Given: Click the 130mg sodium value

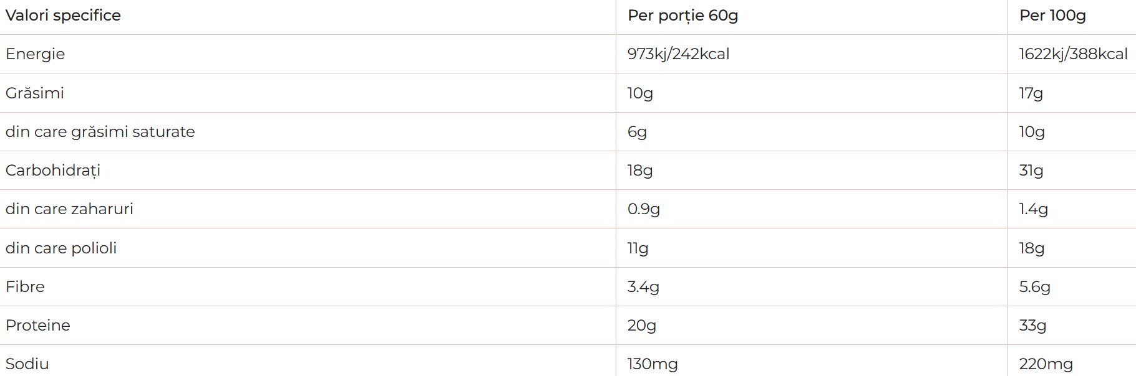Looking at the screenshot, I should coord(652,364).
